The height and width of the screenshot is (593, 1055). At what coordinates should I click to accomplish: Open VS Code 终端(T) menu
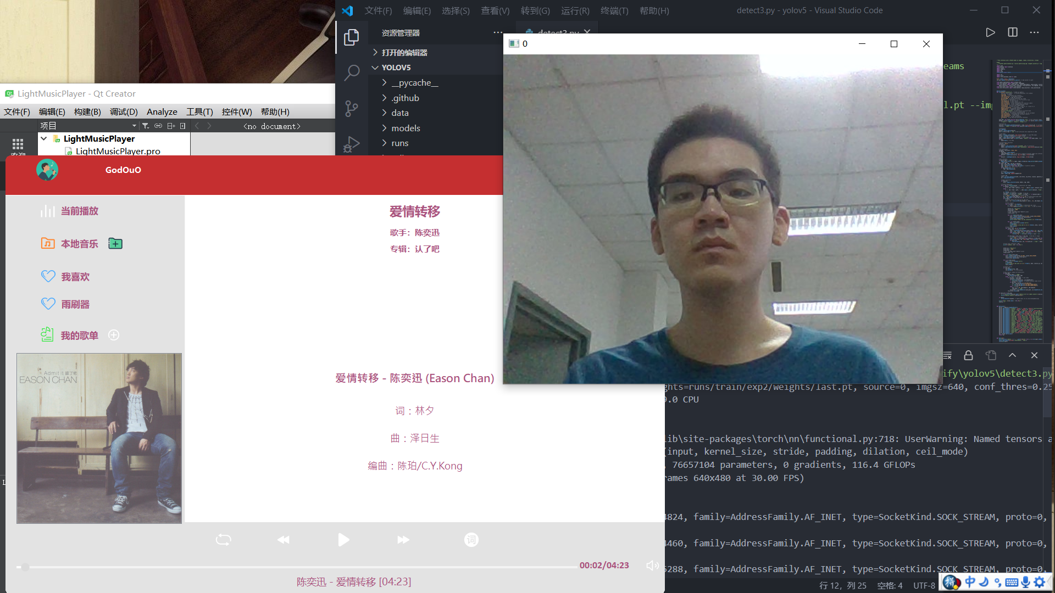tap(614, 10)
